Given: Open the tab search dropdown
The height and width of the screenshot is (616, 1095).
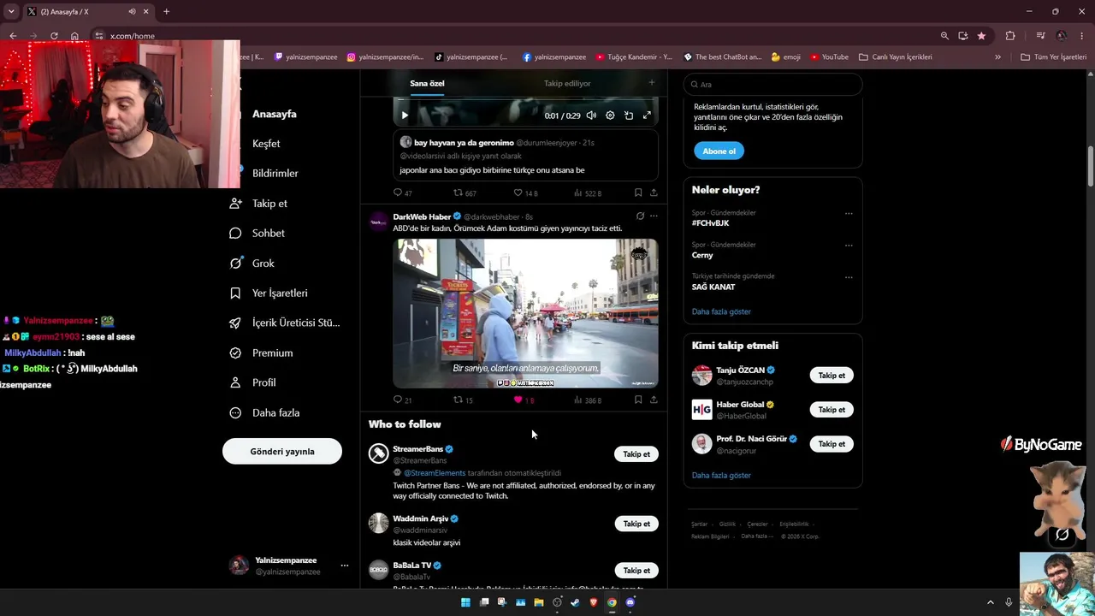Looking at the screenshot, I should 11,12.
